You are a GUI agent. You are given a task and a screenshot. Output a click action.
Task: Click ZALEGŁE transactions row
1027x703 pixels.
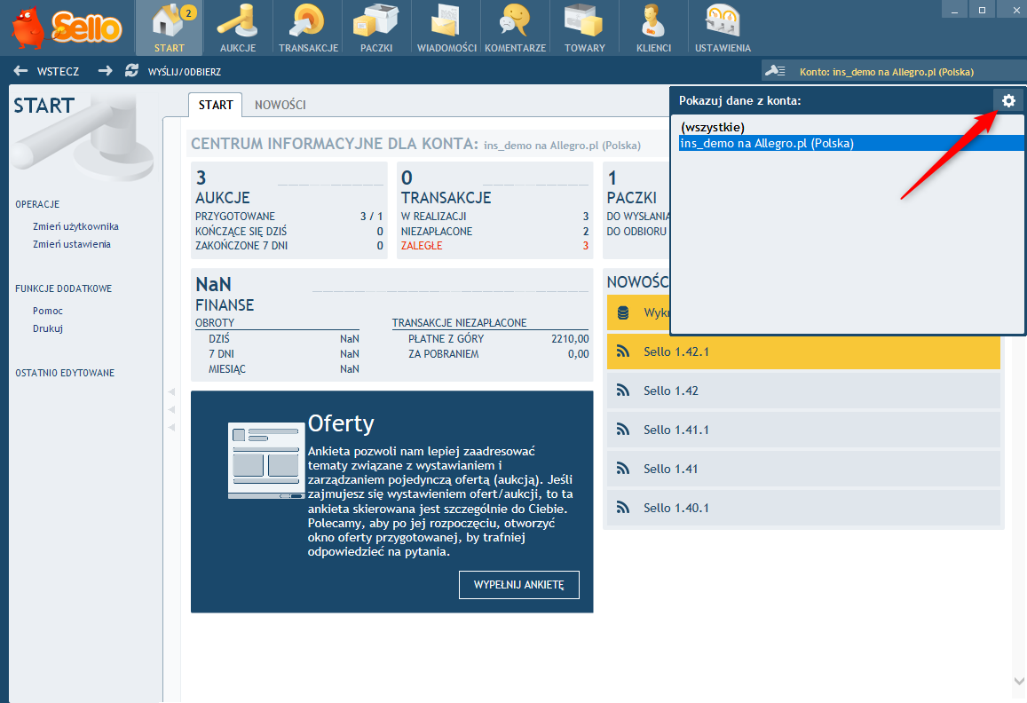pyautogui.click(x=494, y=247)
